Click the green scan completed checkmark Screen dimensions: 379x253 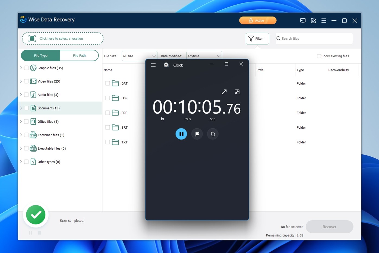coord(36,215)
